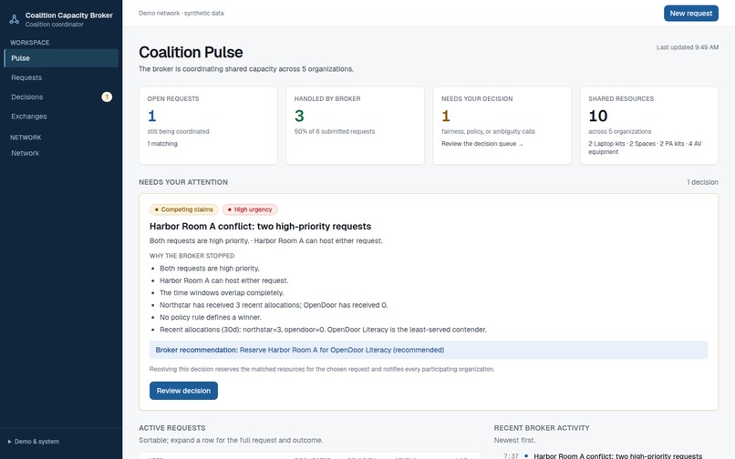Go to Requests in the sidebar
Image resolution: width=735 pixels, height=459 pixels.
click(x=61, y=77)
